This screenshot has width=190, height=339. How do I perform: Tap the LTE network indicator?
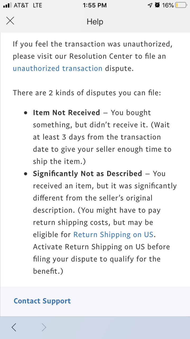(x=38, y=5)
